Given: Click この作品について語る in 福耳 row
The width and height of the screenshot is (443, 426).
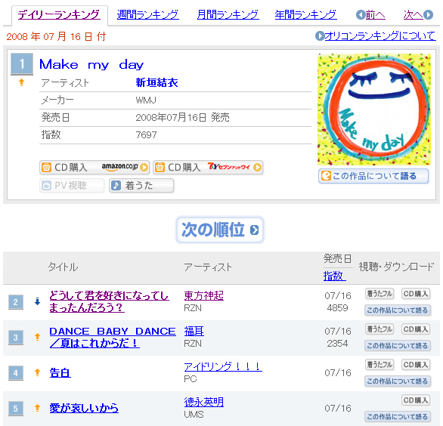Looking at the screenshot, I should pos(398,345).
